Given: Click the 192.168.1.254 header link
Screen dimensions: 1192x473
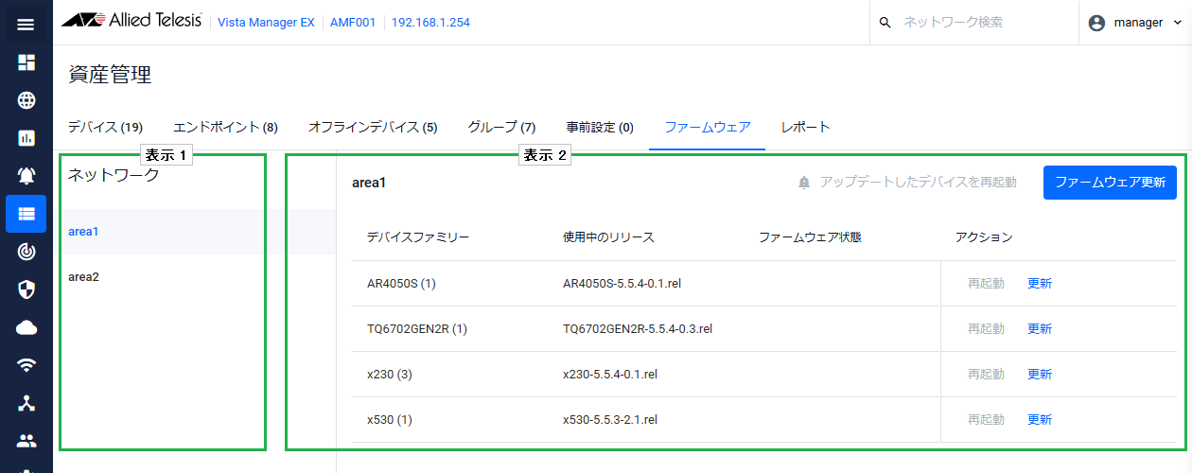Looking at the screenshot, I should tap(430, 23).
